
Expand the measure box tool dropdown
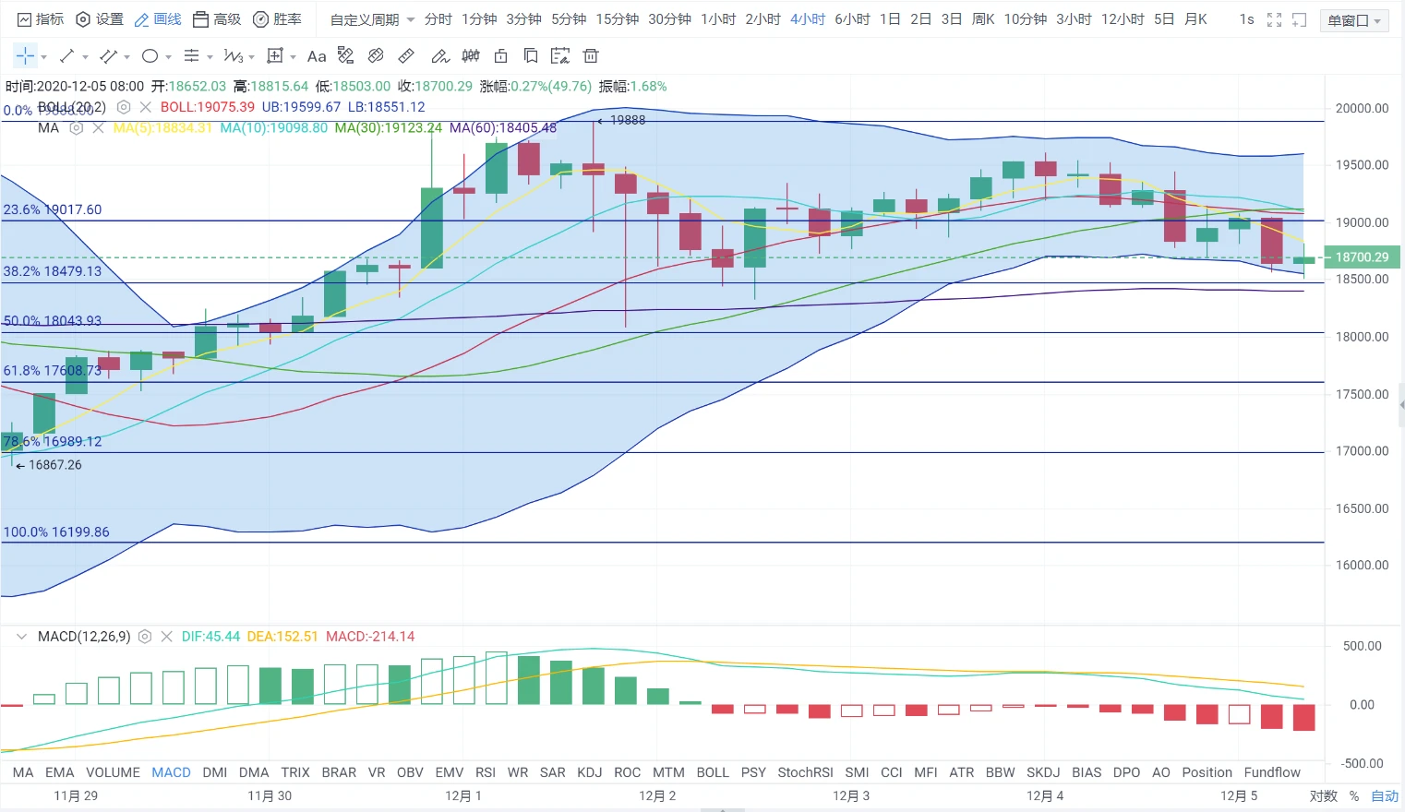[x=293, y=57]
